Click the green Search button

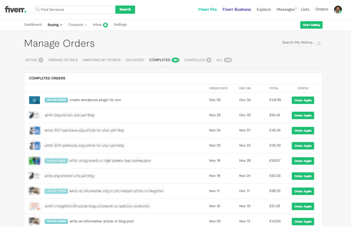pos(125,9)
